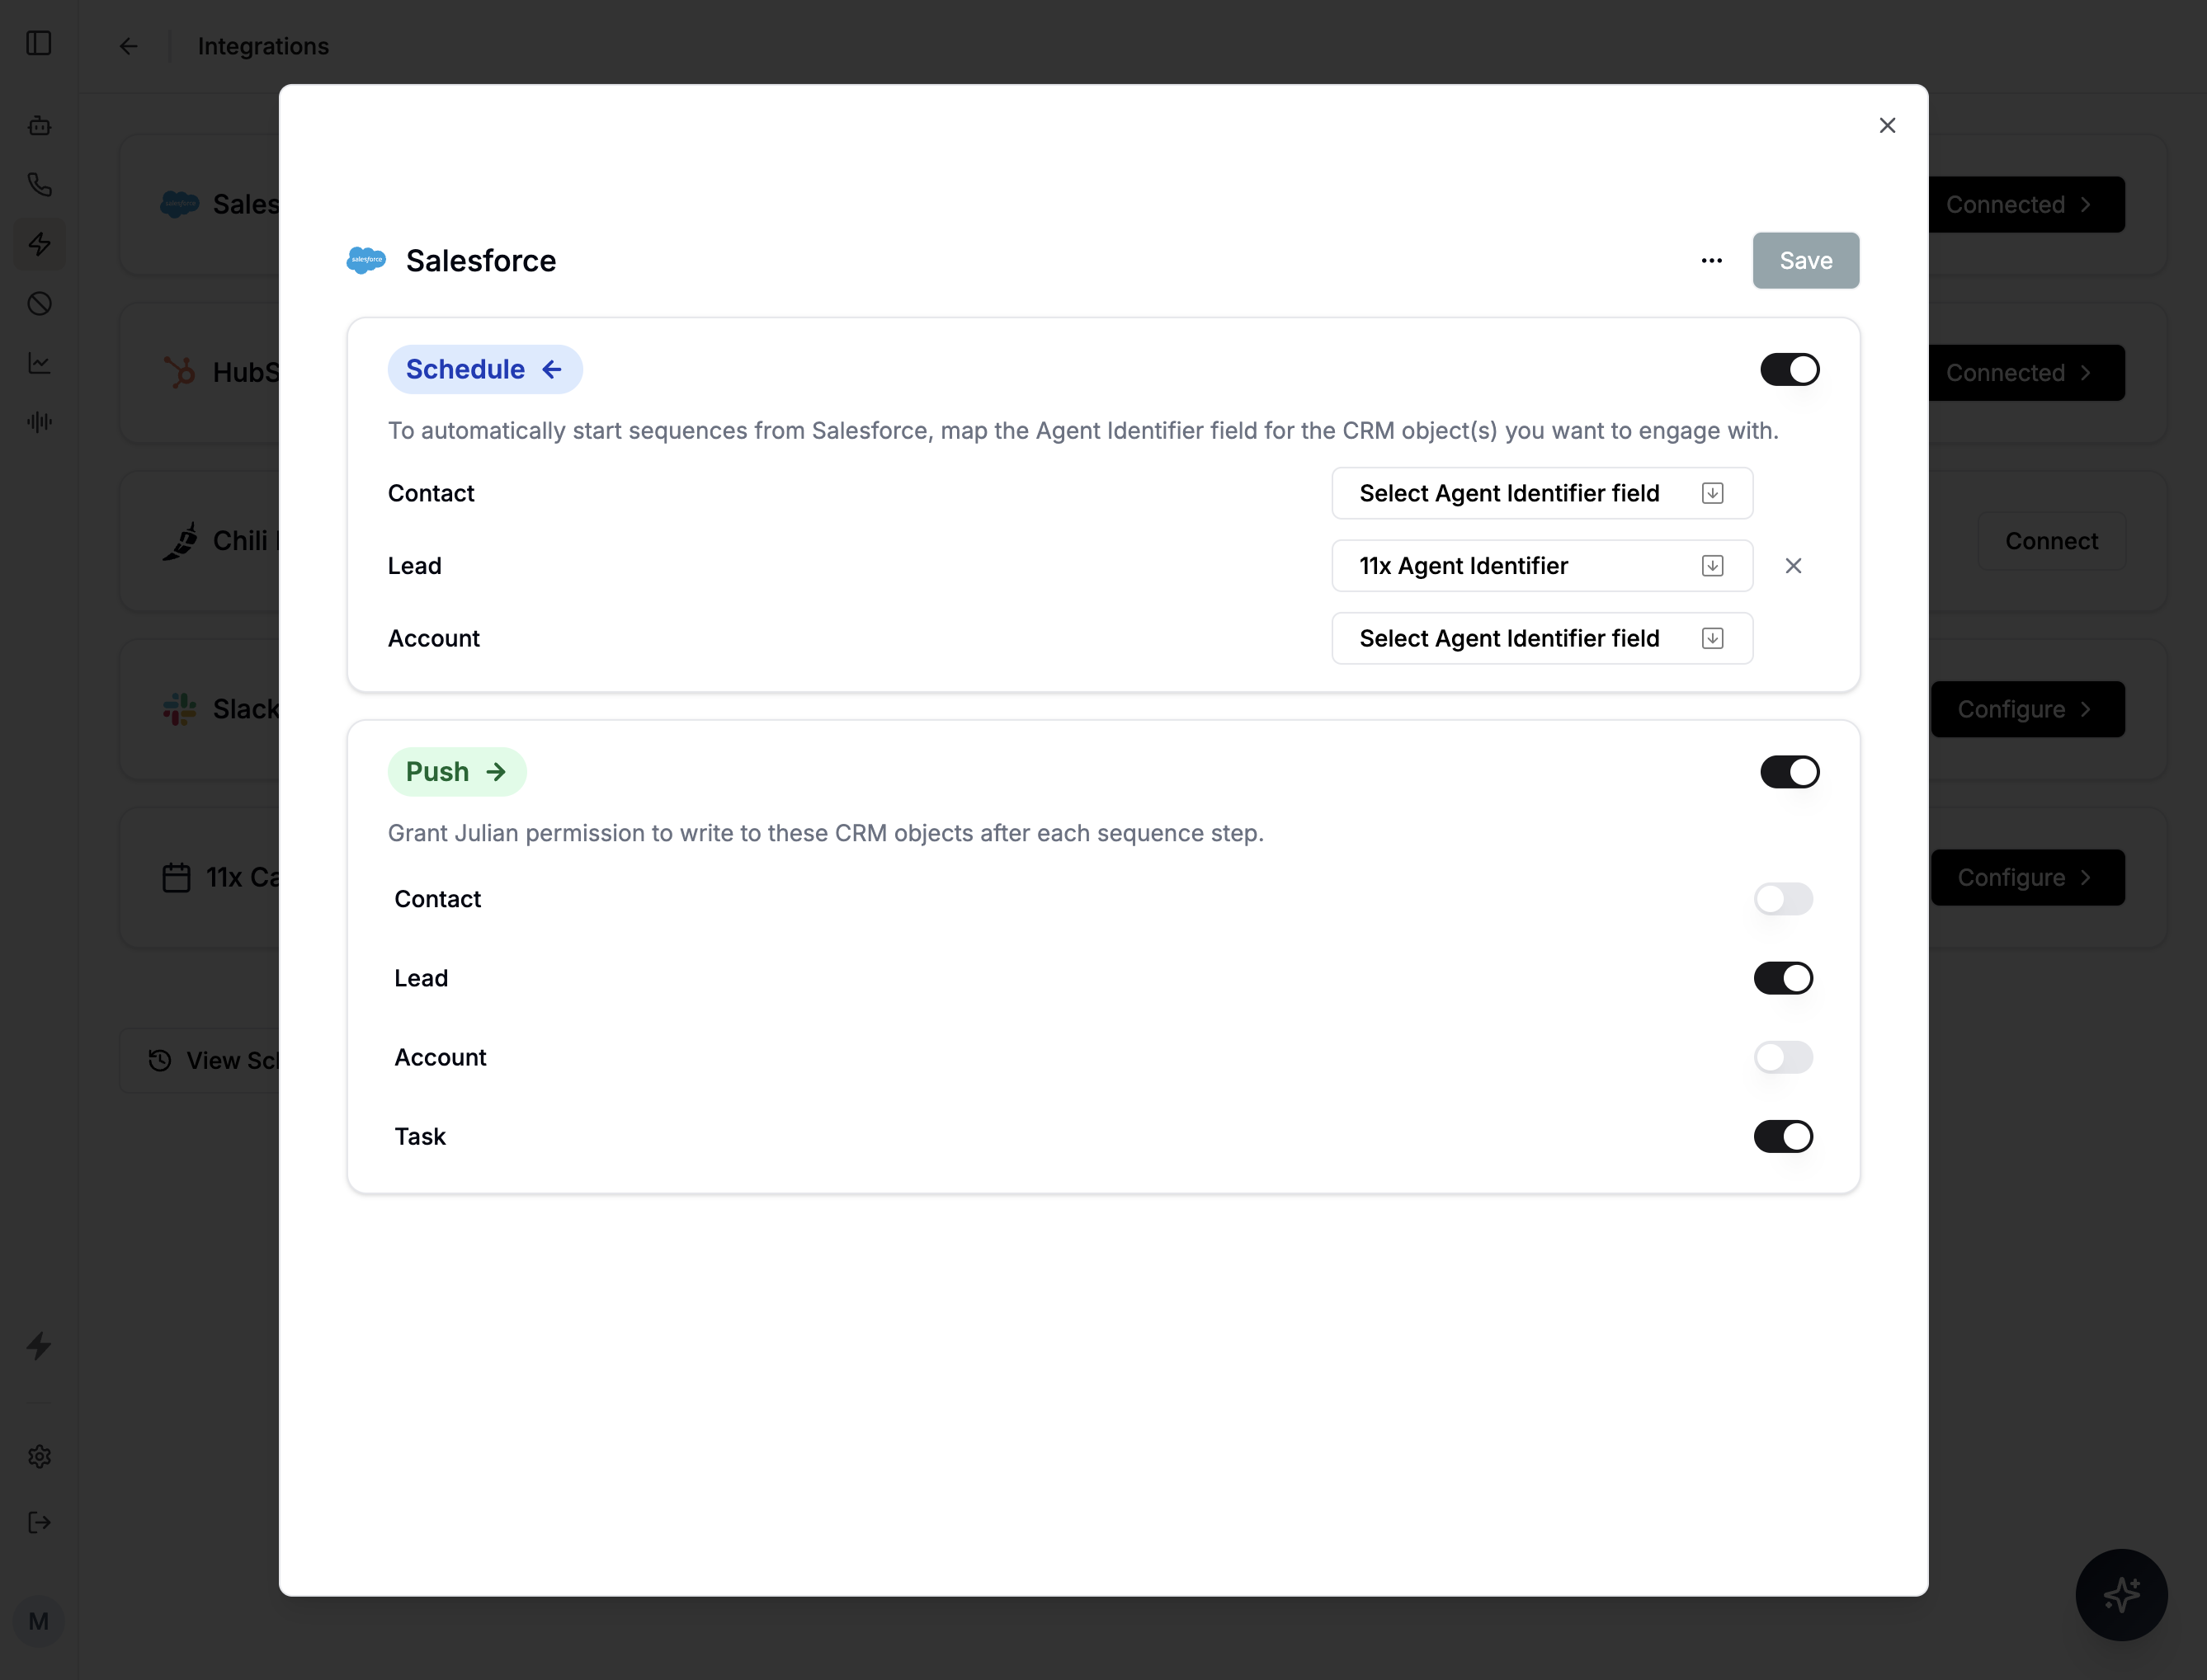The height and width of the screenshot is (1680, 2207).
Task: Click the Salesforce cloud logo in dialog
Action: pyautogui.click(x=366, y=261)
